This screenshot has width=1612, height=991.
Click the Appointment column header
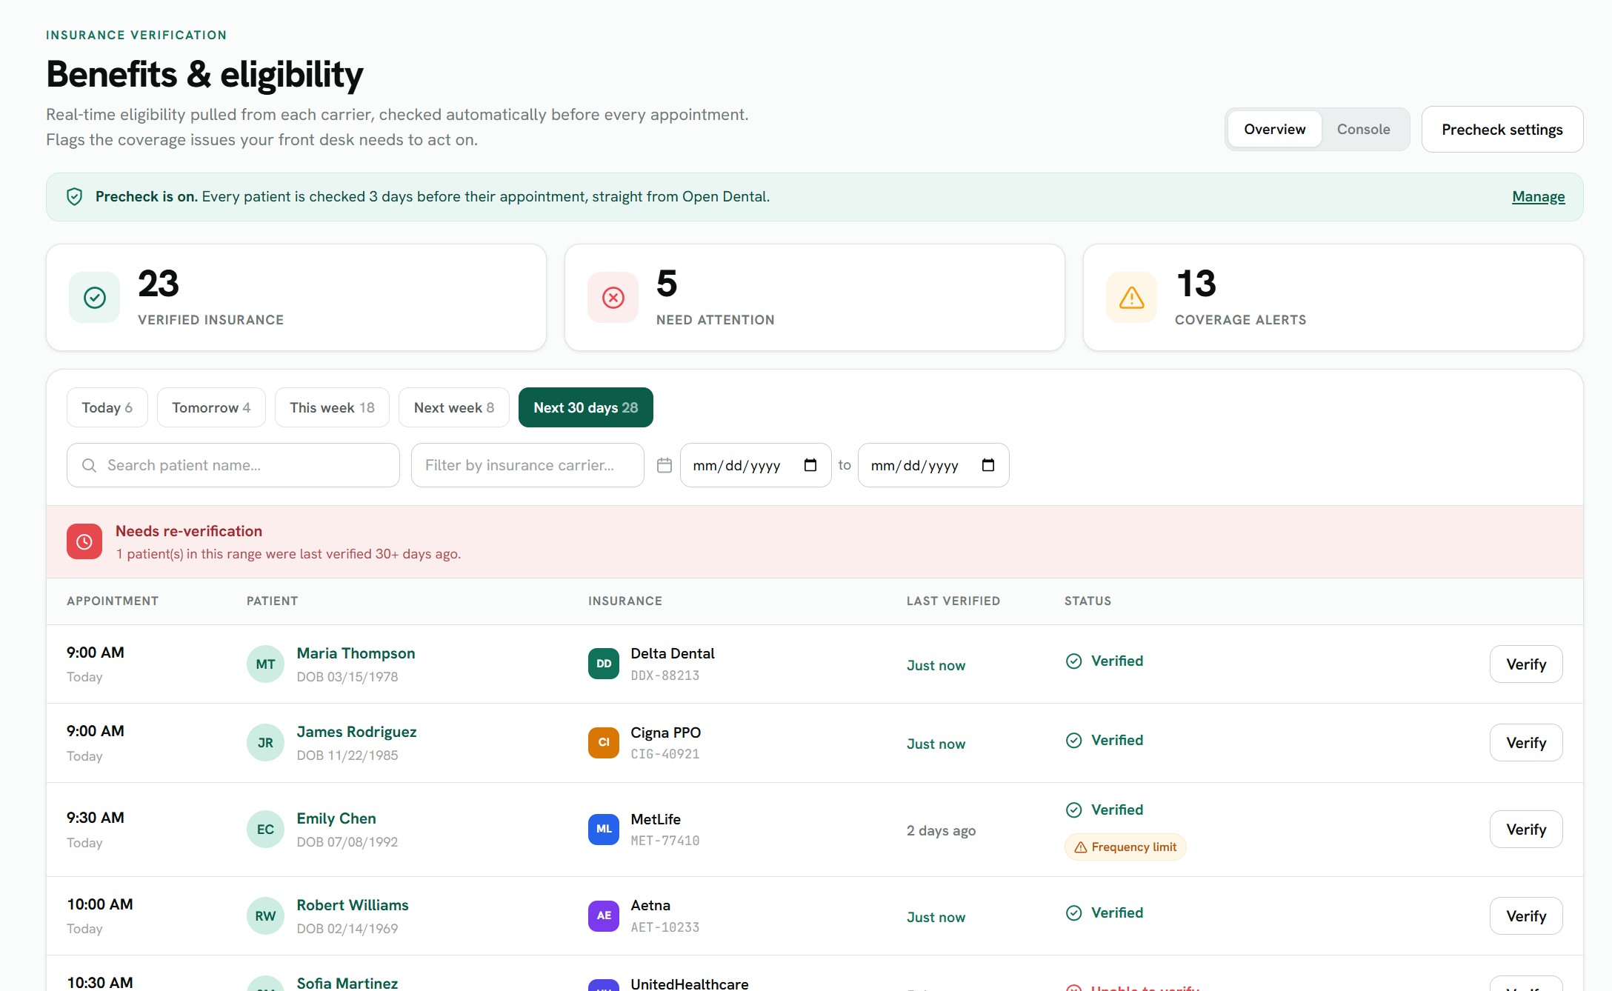pyautogui.click(x=113, y=601)
